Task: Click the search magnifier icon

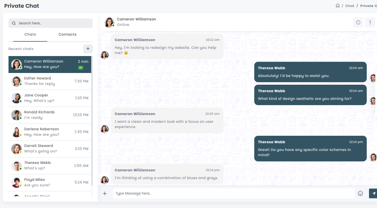Action: (14, 23)
